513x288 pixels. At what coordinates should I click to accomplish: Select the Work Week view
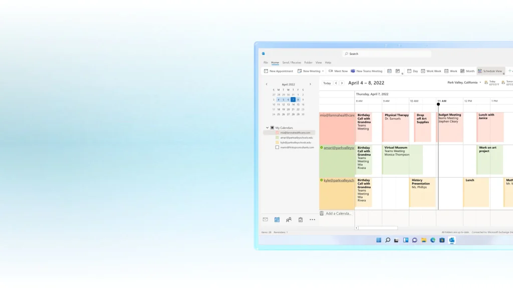coord(431,71)
